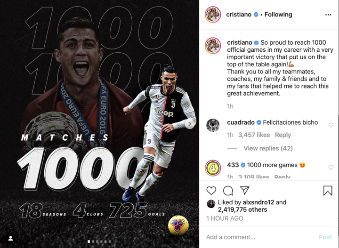
Task: Open the 433 account avatar
Action: (x=213, y=168)
